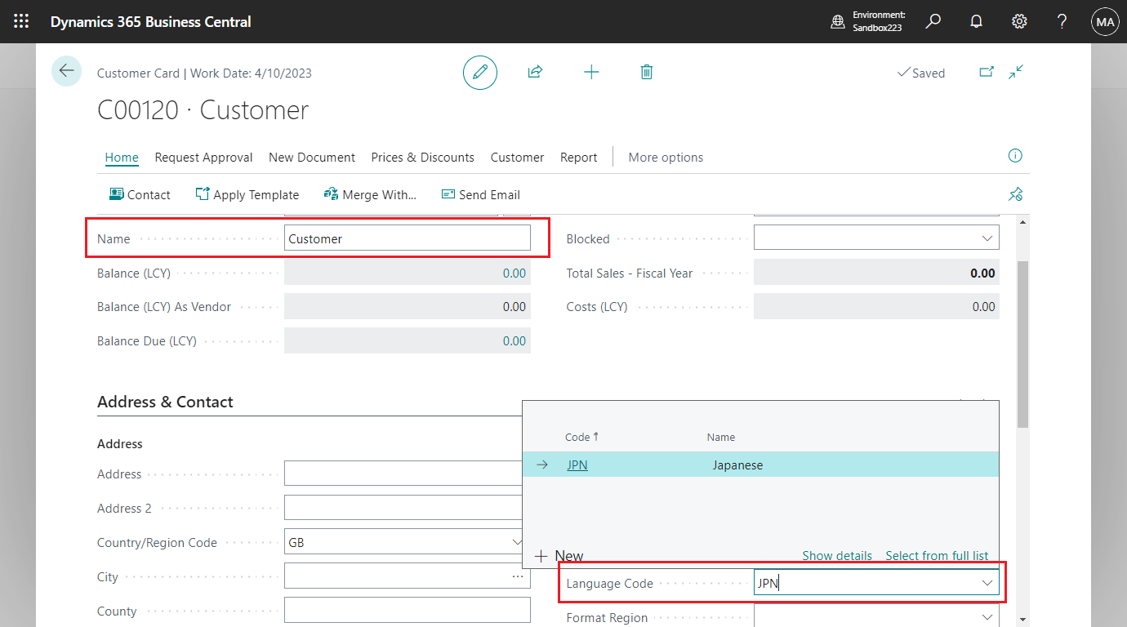This screenshot has width=1127, height=627.
Task: Open the Edit pencil icon
Action: [480, 72]
